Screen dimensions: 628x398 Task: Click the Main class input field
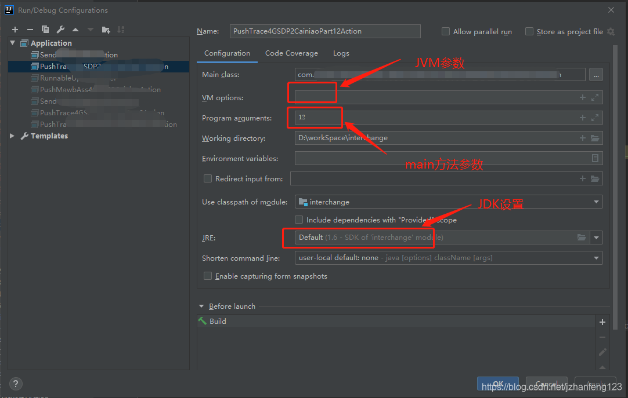(x=440, y=75)
